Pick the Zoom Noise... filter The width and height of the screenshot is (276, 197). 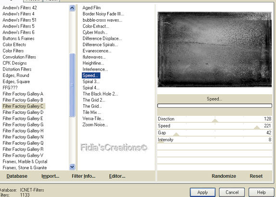click(x=95, y=125)
